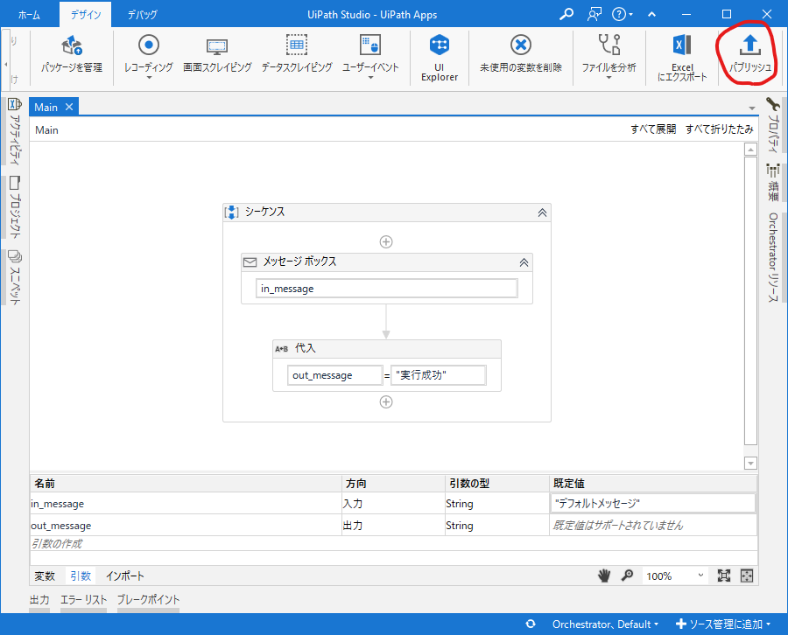Click すべて展開 expand all
Screen dimensions: 788x635
tap(653, 129)
